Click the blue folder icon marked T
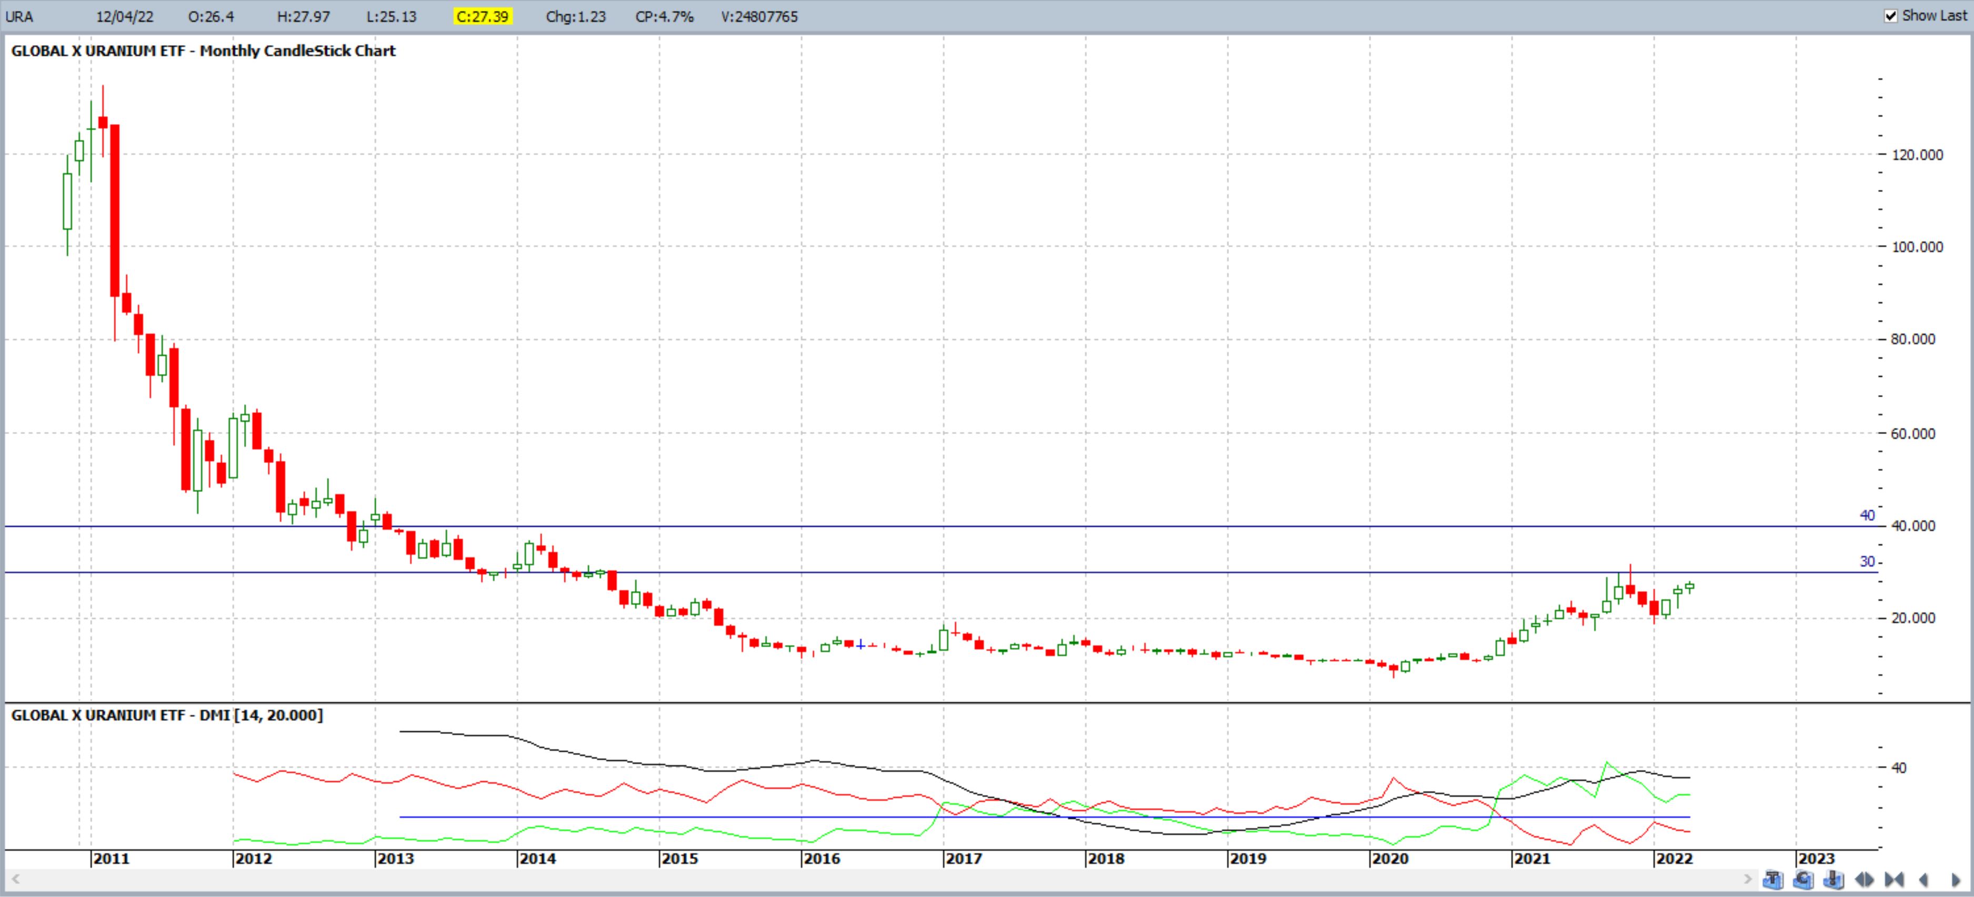Image resolution: width=1974 pixels, height=897 pixels. pyautogui.click(x=1772, y=880)
